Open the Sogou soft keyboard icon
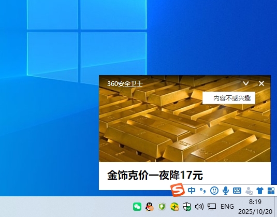The height and width of the screenshot is (217, 277). pos(237,191)
